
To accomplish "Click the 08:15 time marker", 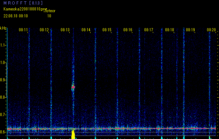I will pos(107,30).
